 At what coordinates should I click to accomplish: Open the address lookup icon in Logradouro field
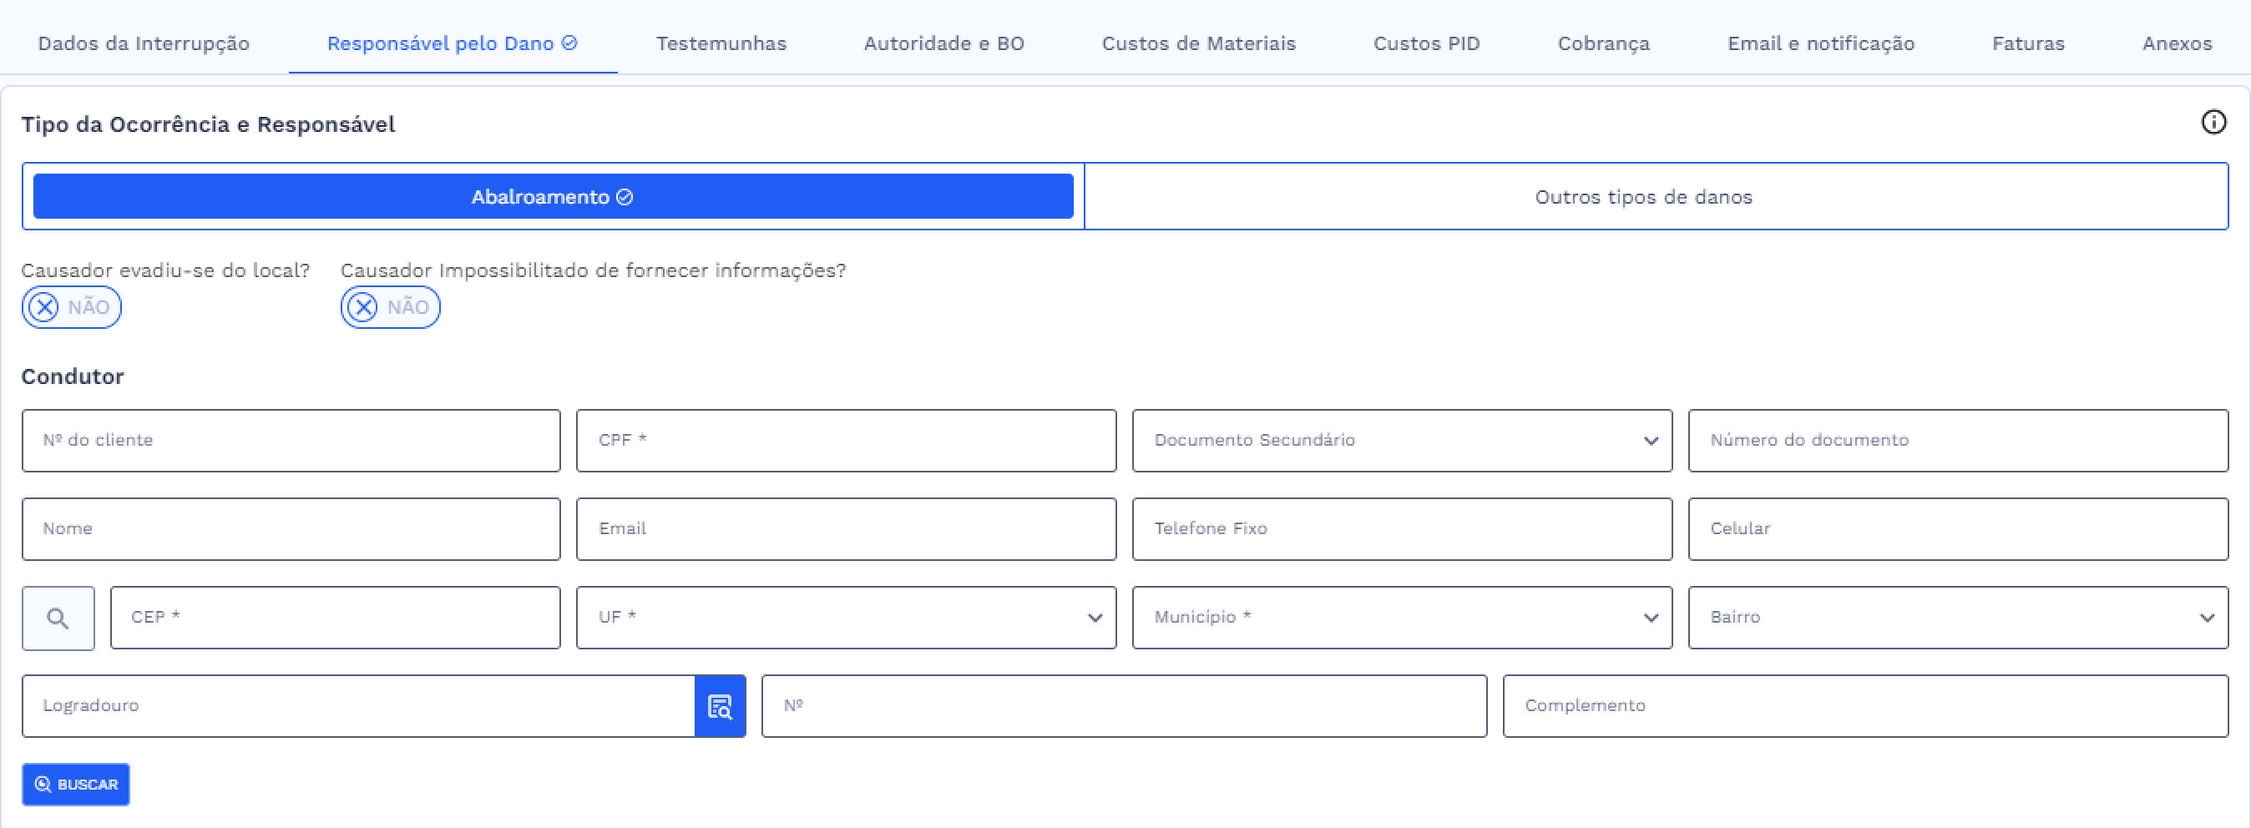pos(719,706)
